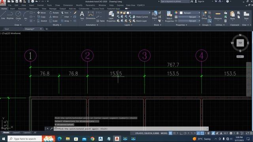This screenshot has height=142, width=253.
Task: Add a new drawing tab
Action: 47,29
